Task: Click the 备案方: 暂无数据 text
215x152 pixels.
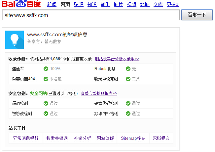Action: [44, 41]
